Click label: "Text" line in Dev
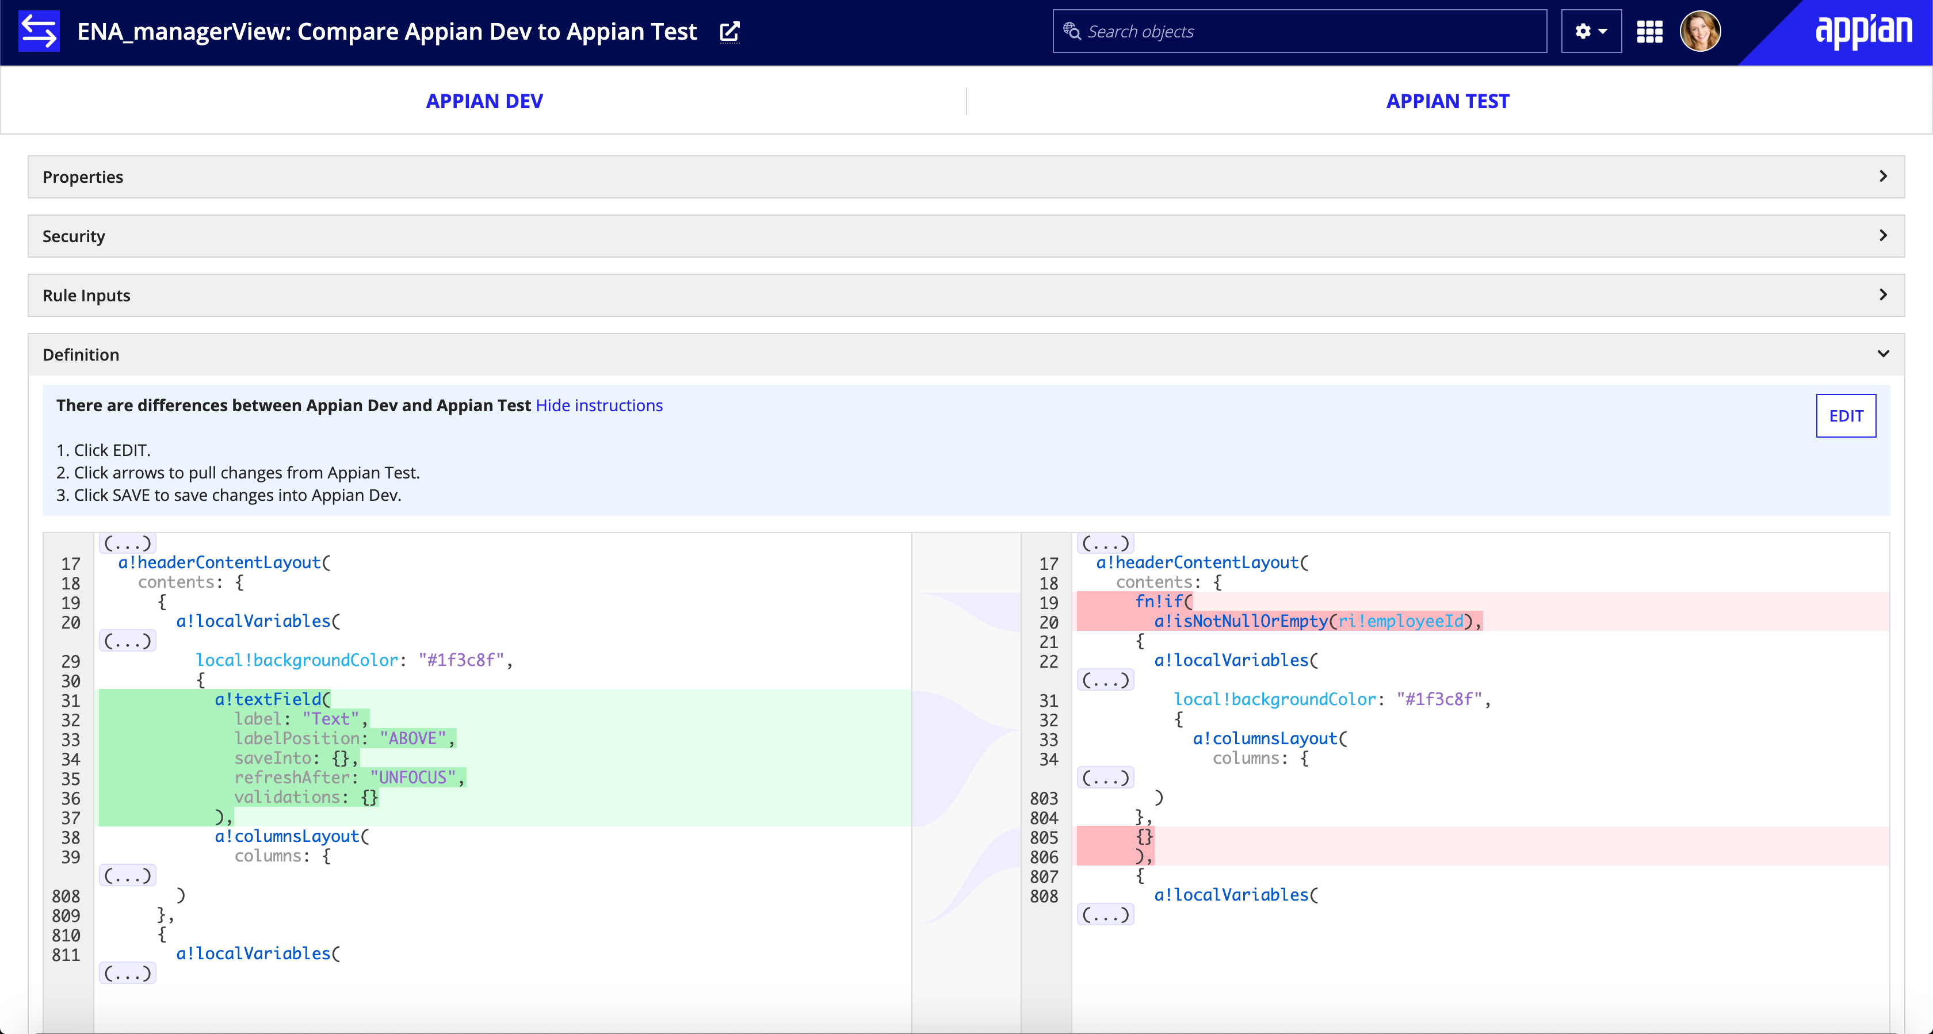The image size is (1933, 1034). (301, 719)
